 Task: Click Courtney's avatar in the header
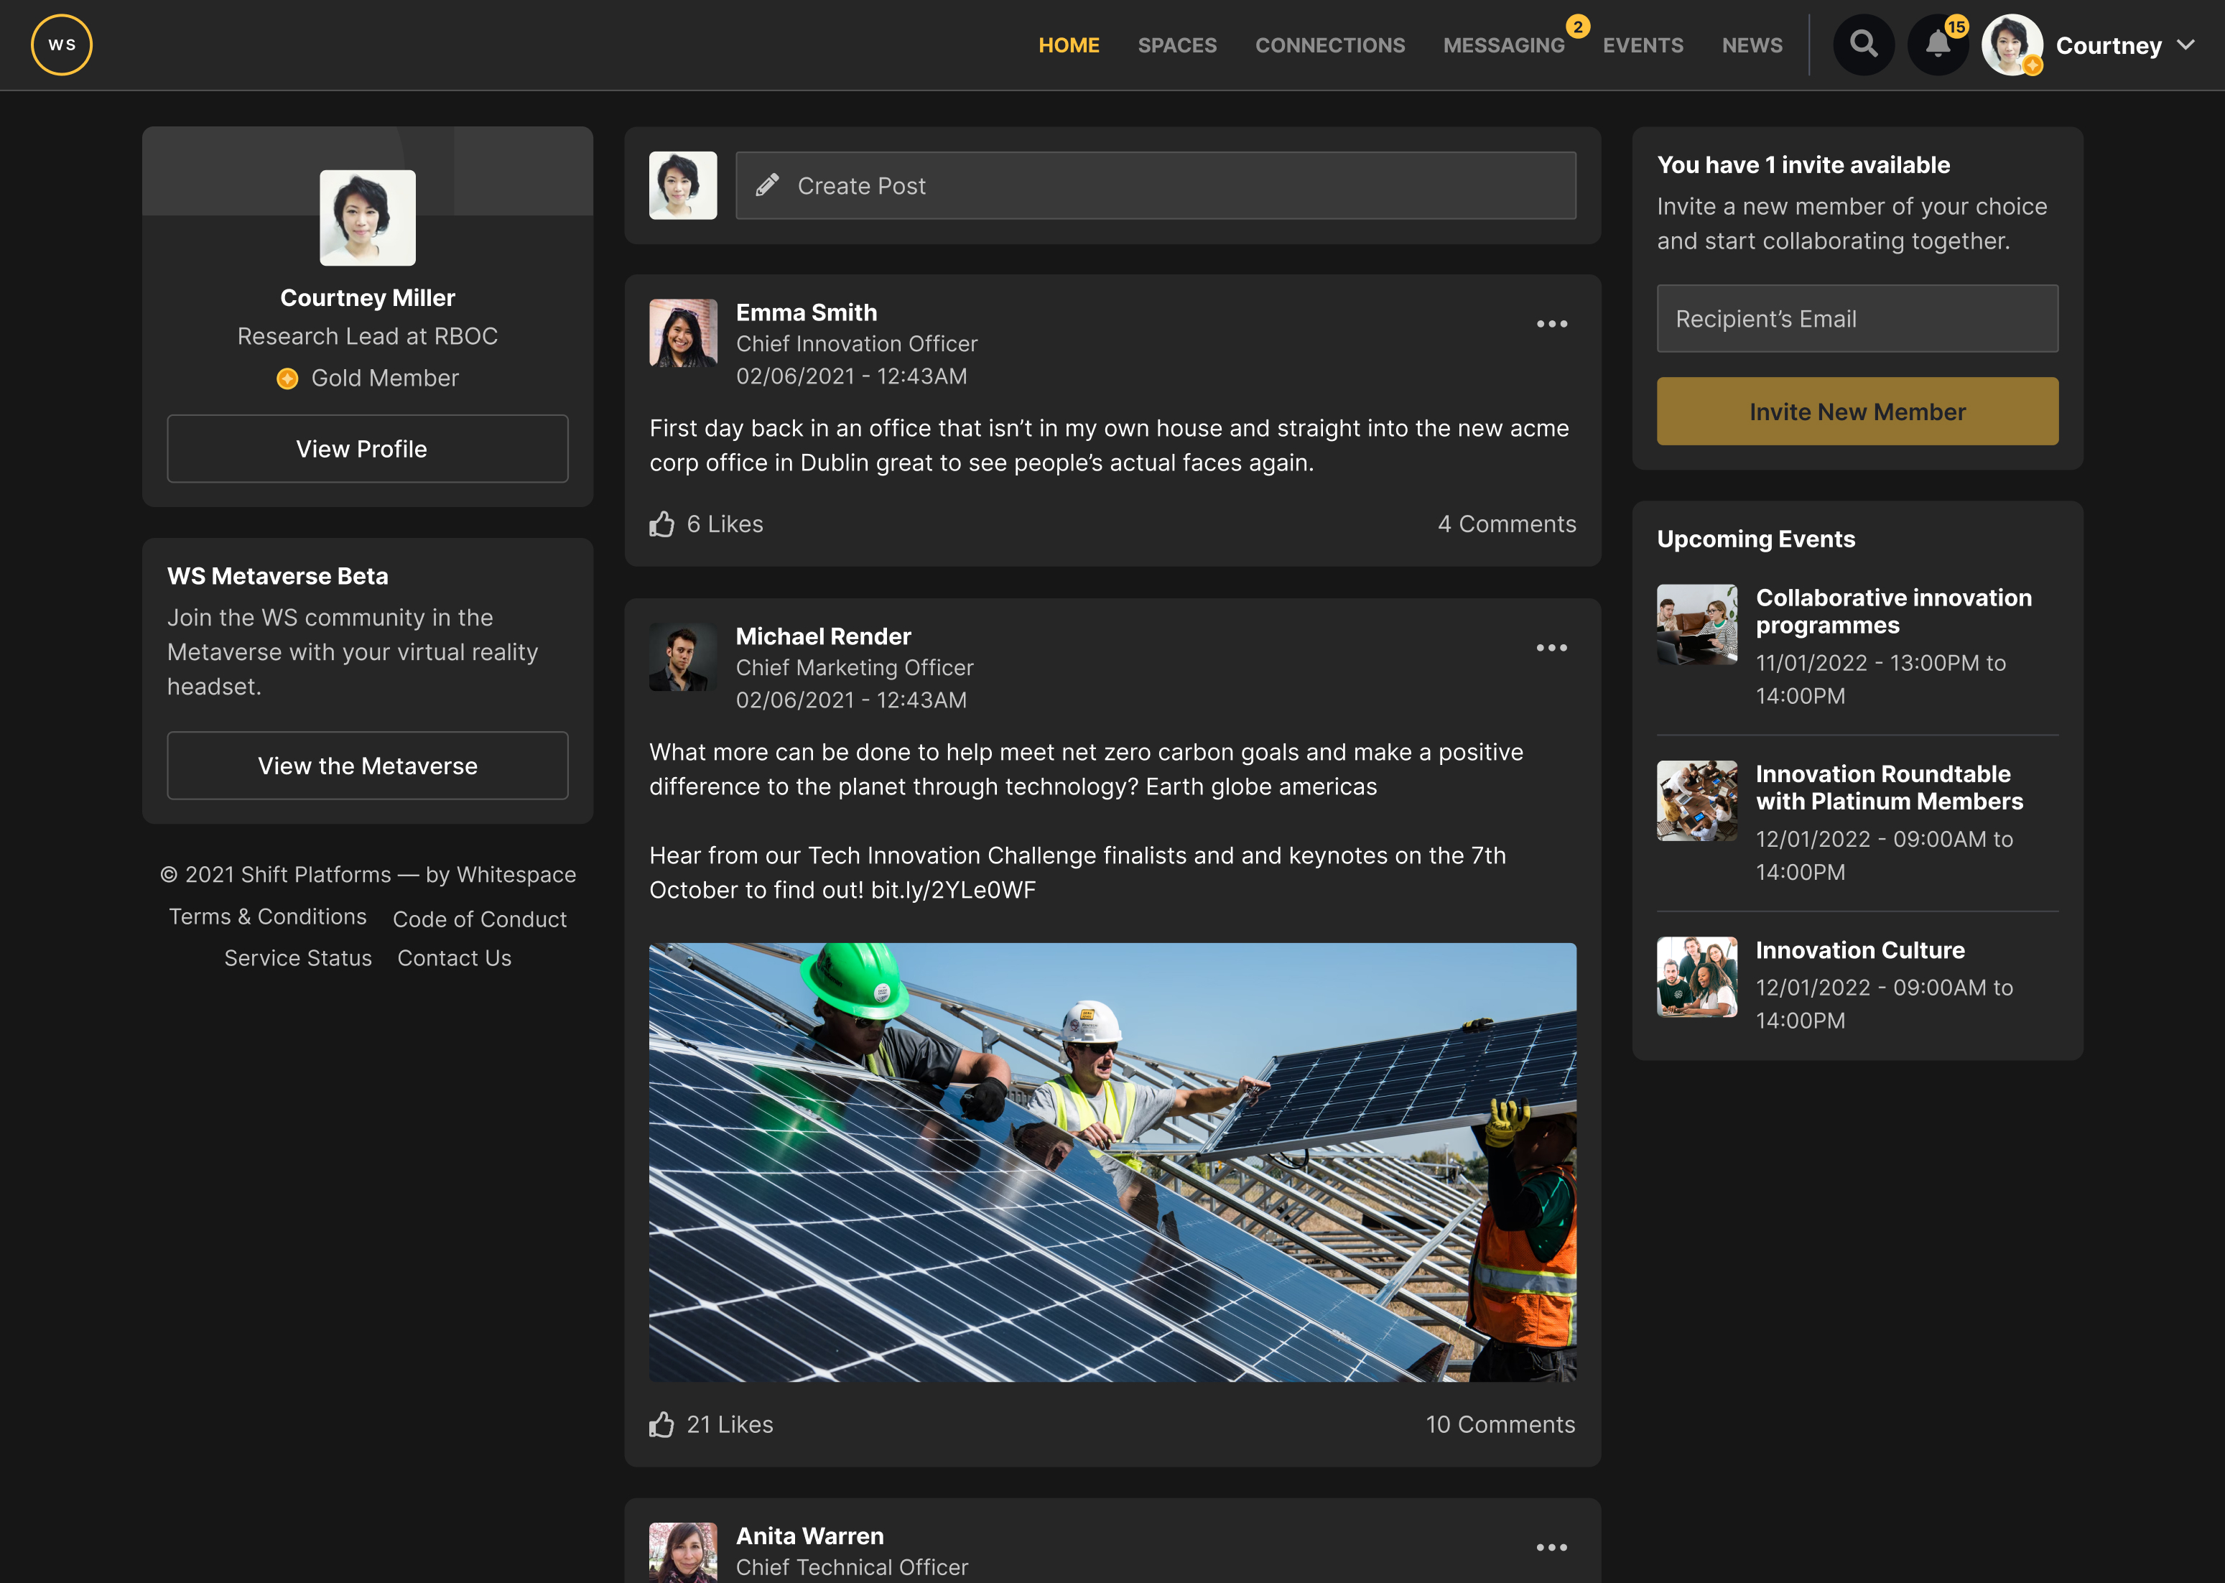(2012, 45)
